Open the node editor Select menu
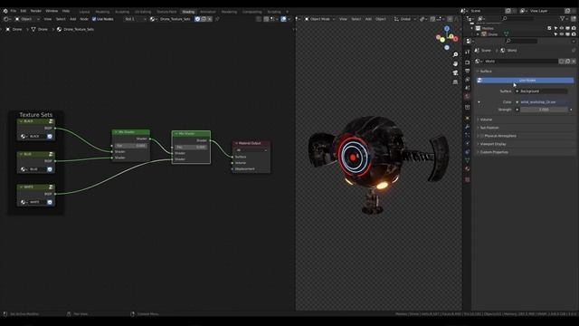 (61, 19)
